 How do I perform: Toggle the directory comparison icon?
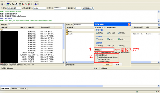click(38, 4)
